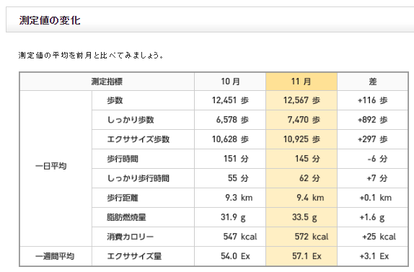Select the 10月 column header
Screen dimensions: 414x272
click(x=230, y=82)
